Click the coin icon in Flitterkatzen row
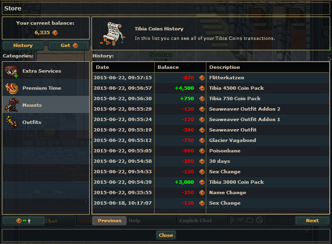 (202, 78)
